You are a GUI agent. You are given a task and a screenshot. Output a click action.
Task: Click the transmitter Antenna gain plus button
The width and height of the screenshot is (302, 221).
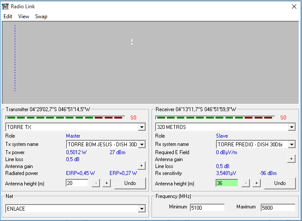141,166
